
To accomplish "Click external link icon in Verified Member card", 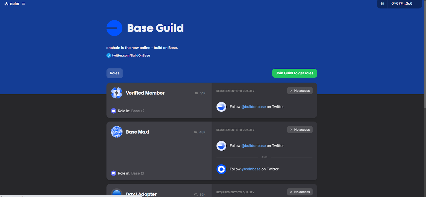I will point(143,111).
